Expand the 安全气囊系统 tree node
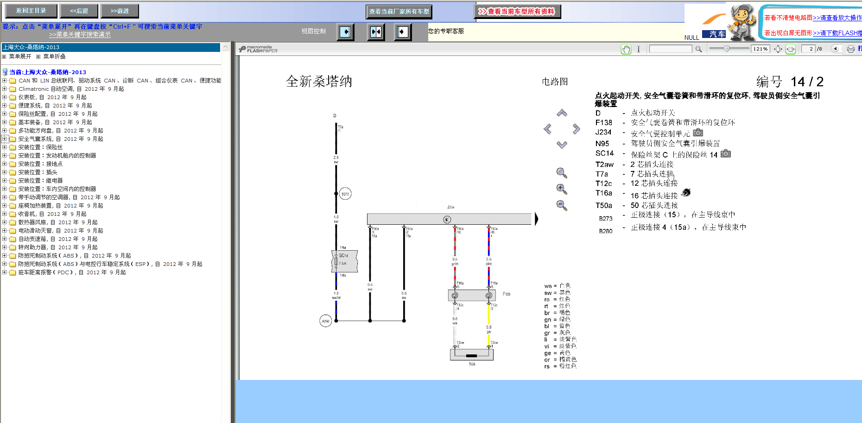The height and width of the screenshot is (423, 862). (4, 139)
